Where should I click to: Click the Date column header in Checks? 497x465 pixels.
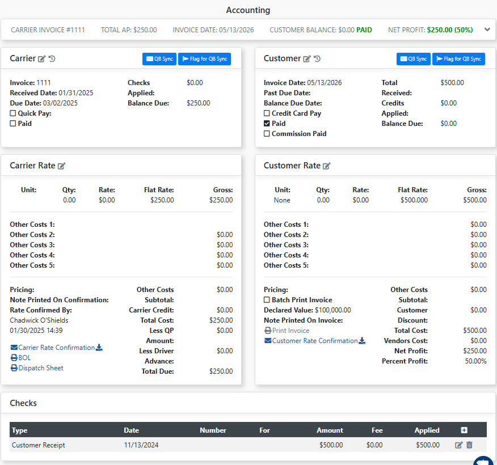132,430
